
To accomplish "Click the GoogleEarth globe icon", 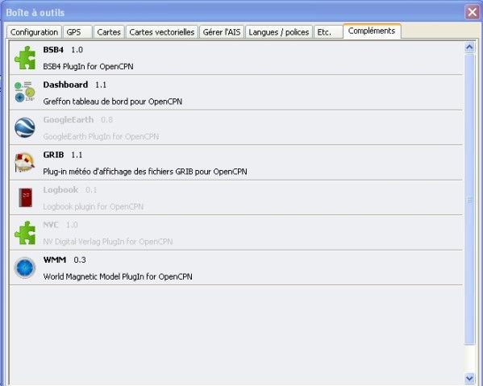I will [x=25, y=127].
